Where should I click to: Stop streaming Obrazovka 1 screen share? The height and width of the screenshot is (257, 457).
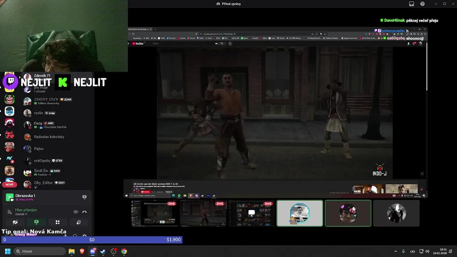84,197
